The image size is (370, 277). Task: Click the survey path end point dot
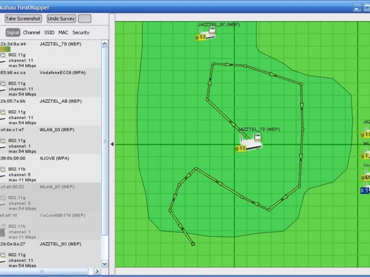pos(193,244)
